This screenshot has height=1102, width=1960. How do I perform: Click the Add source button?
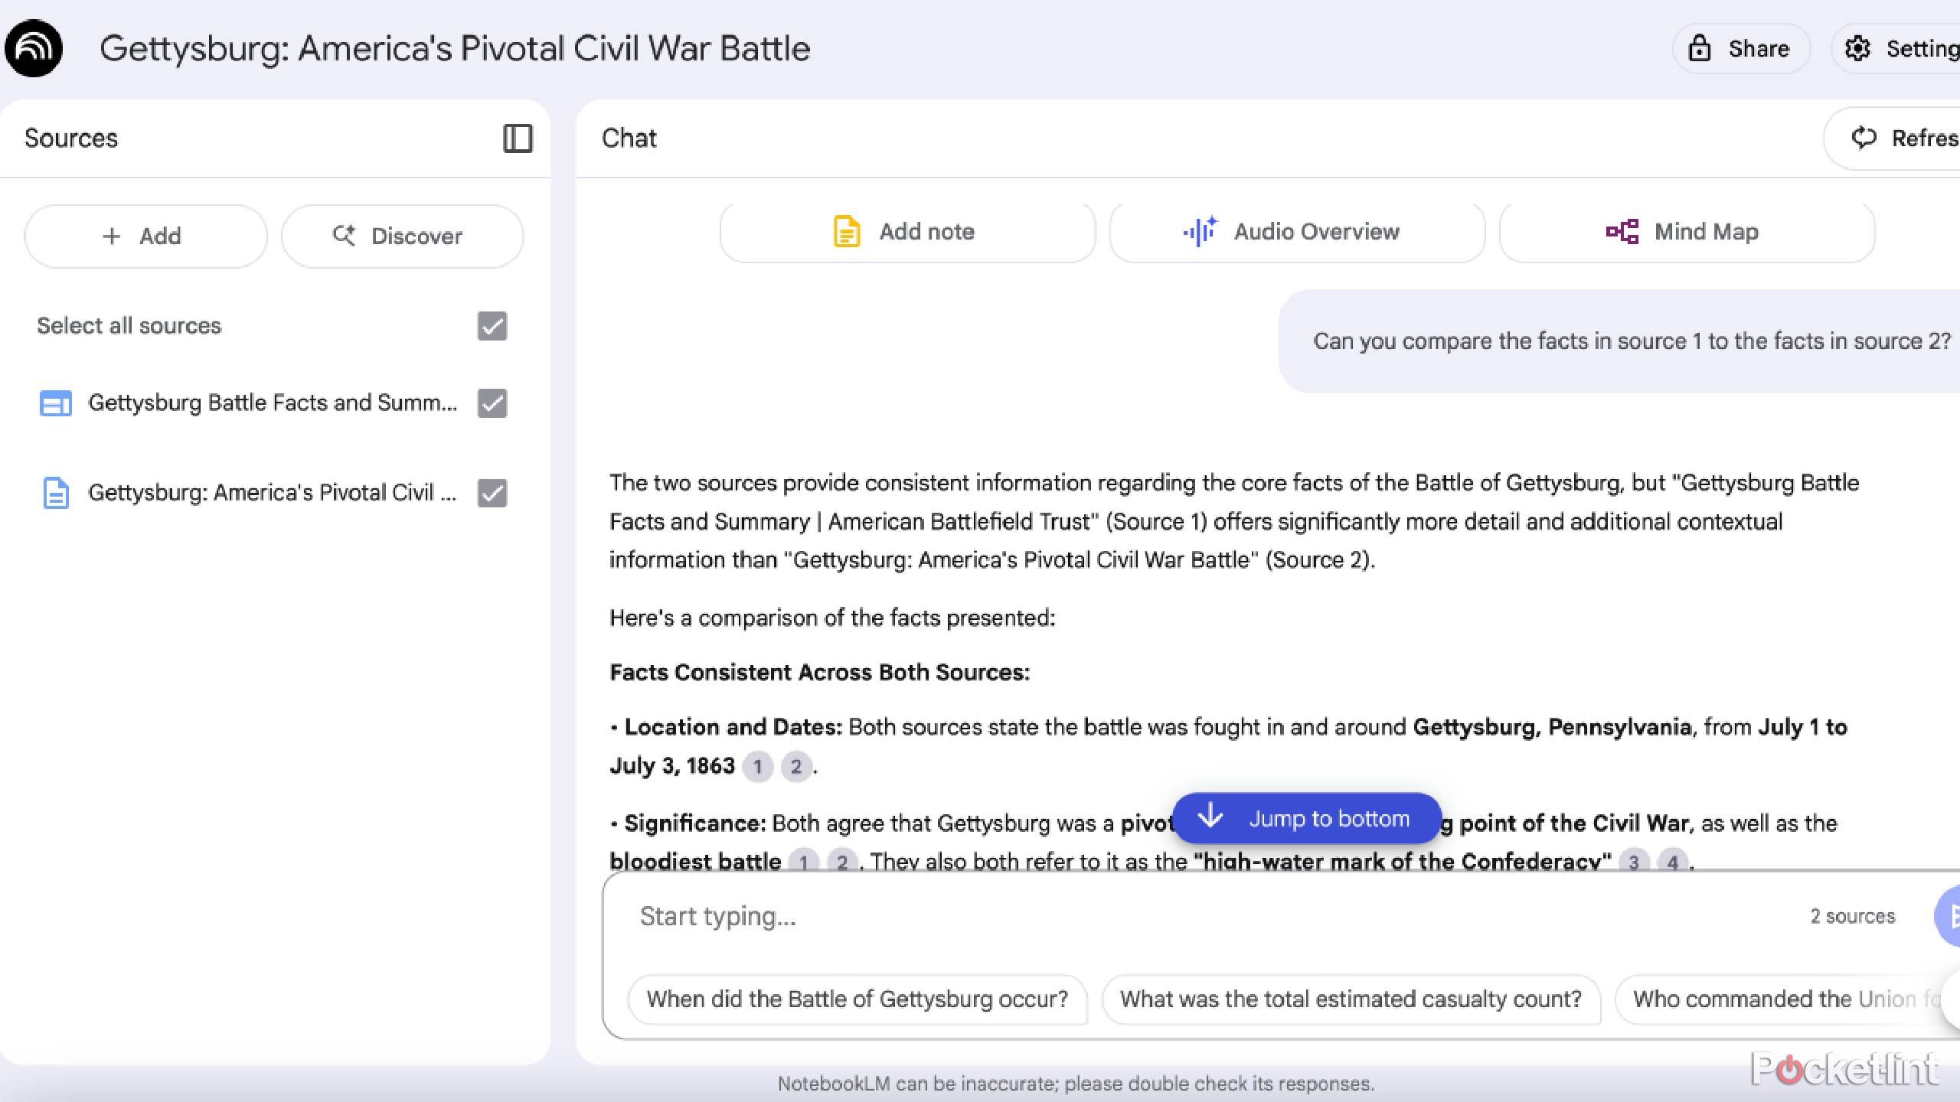145,236
